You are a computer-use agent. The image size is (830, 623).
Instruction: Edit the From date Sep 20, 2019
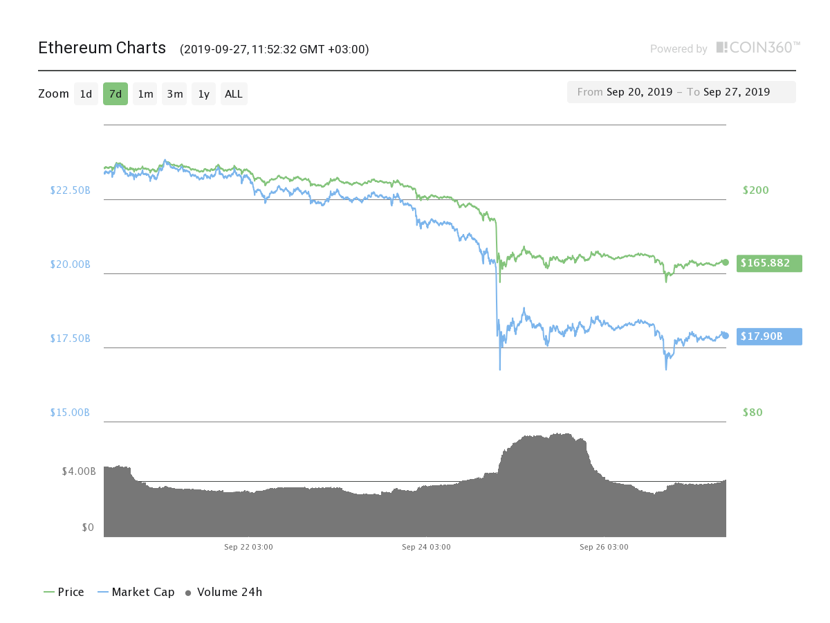[x=639, y=92]
